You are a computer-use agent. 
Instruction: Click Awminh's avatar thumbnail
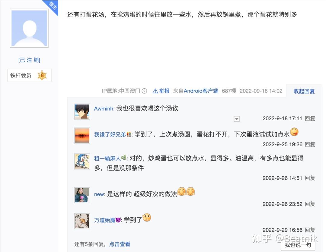point(82,112)
